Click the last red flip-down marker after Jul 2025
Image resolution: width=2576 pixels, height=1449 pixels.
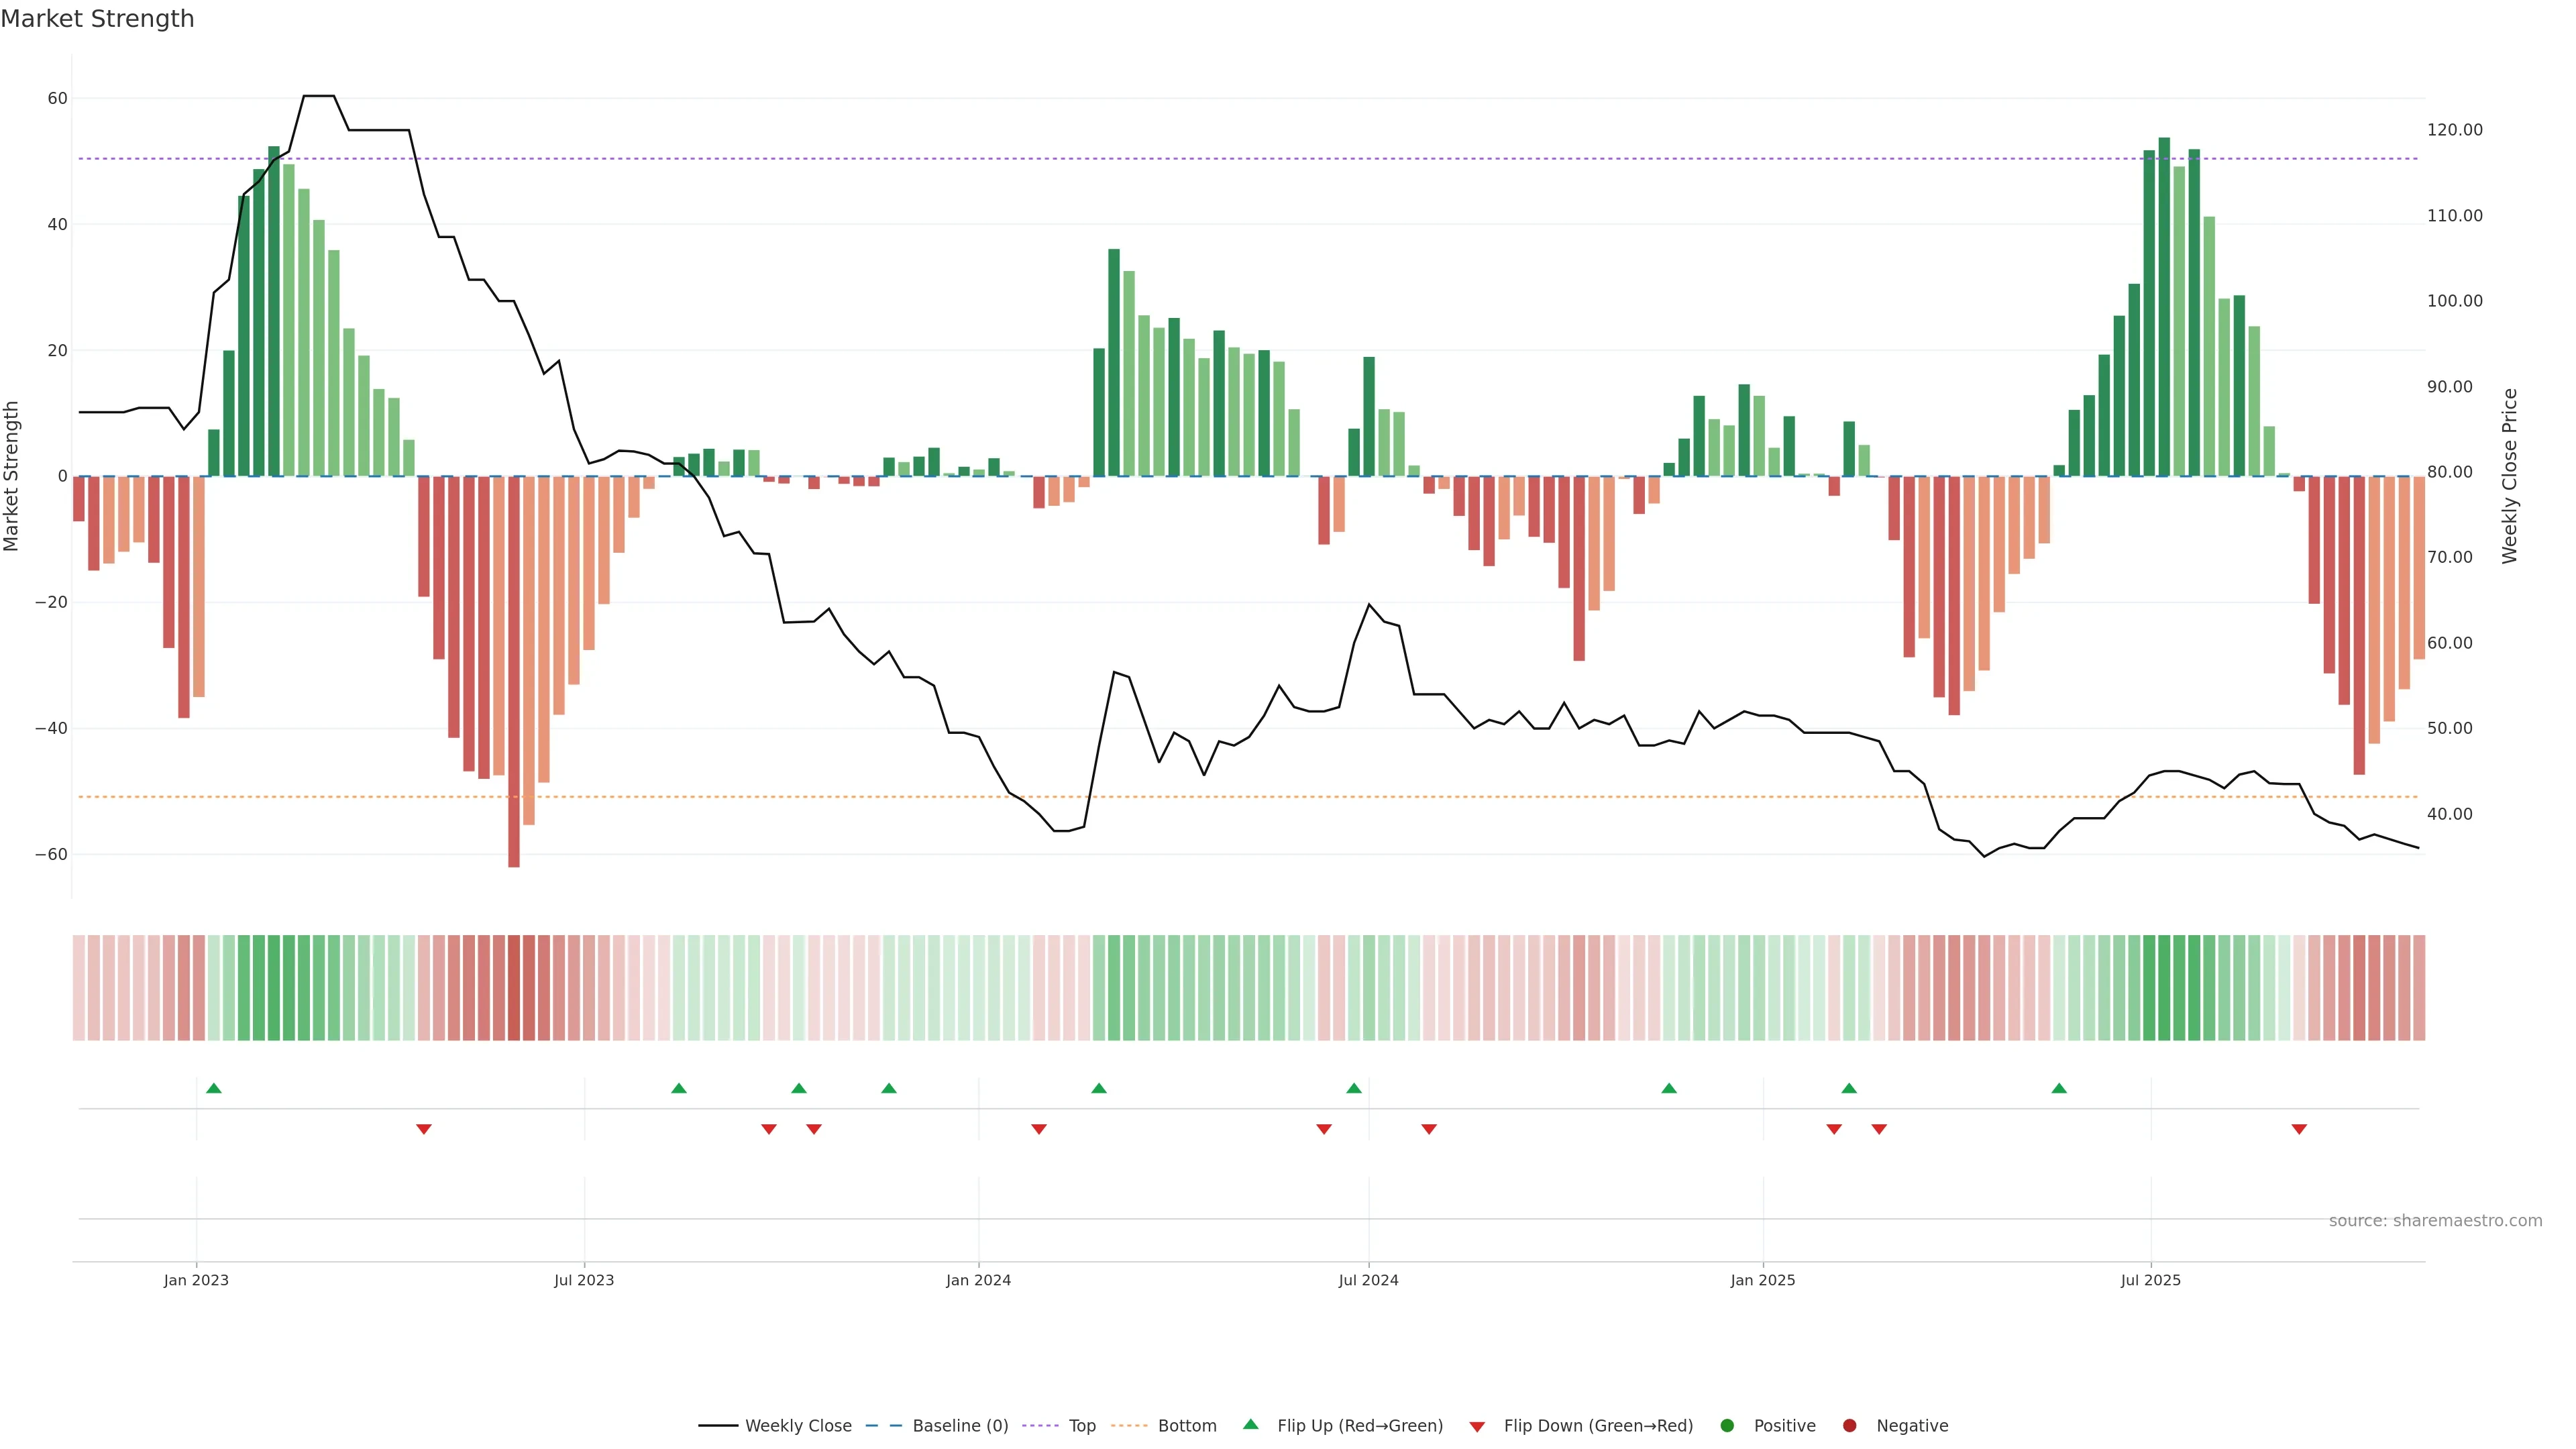point(2299,1129)
